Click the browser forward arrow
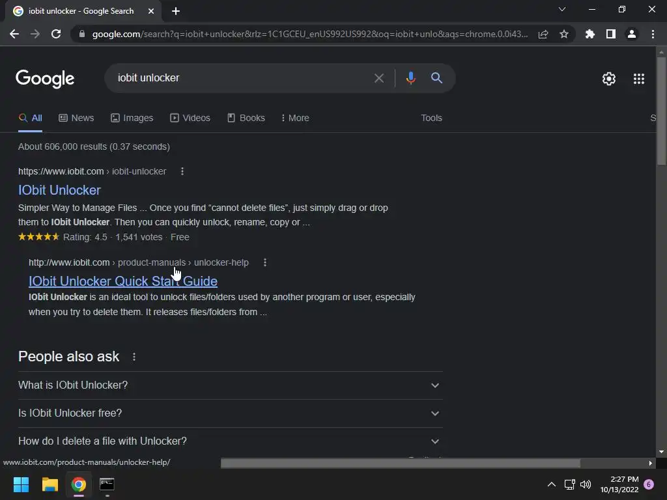The height and width of the screenshot is (500, 667). 35,34
